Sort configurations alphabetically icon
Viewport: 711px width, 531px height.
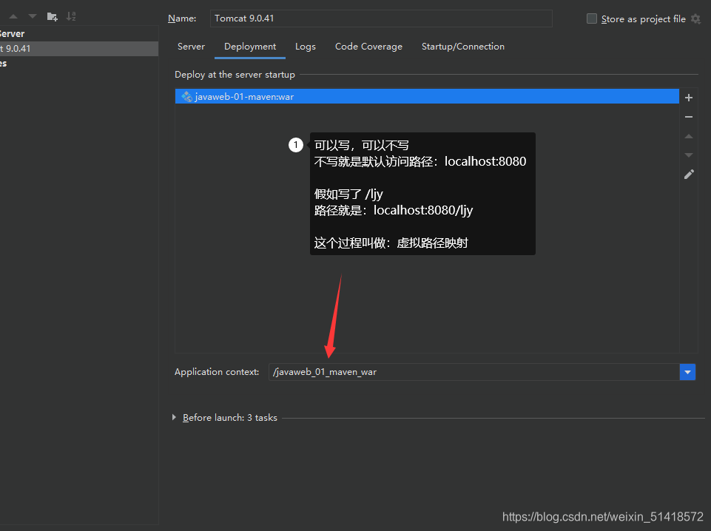click(x=71, y=17)
